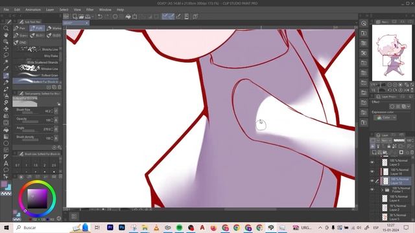415x233 pixels.
Task: Select the Zoom magnifier tool
Action: (6, 28)
